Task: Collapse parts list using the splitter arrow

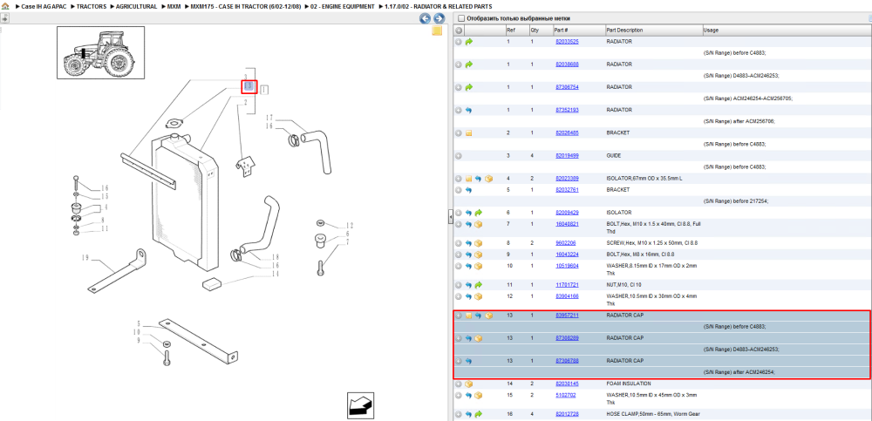Action: (451, 217)
